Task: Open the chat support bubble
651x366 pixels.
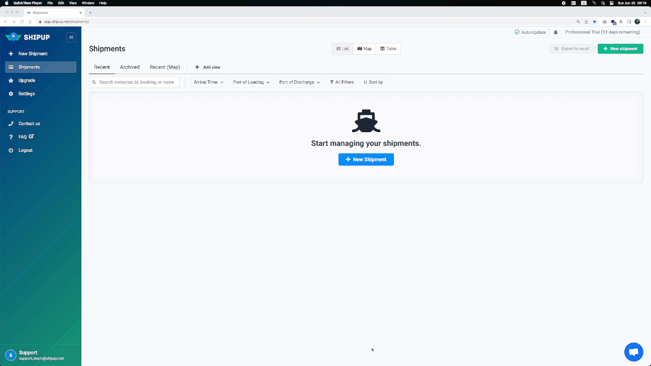Action: point(633,352)
